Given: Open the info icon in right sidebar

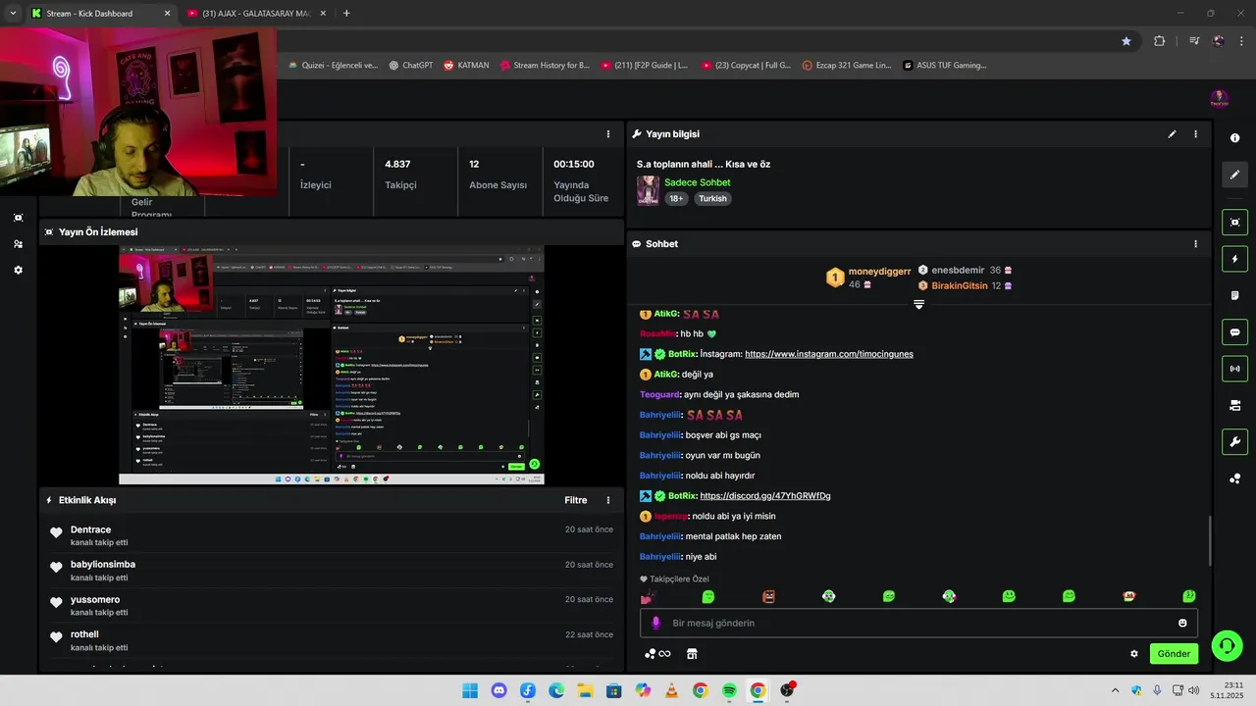Looking at the screenshot, I should [1234, 138].
